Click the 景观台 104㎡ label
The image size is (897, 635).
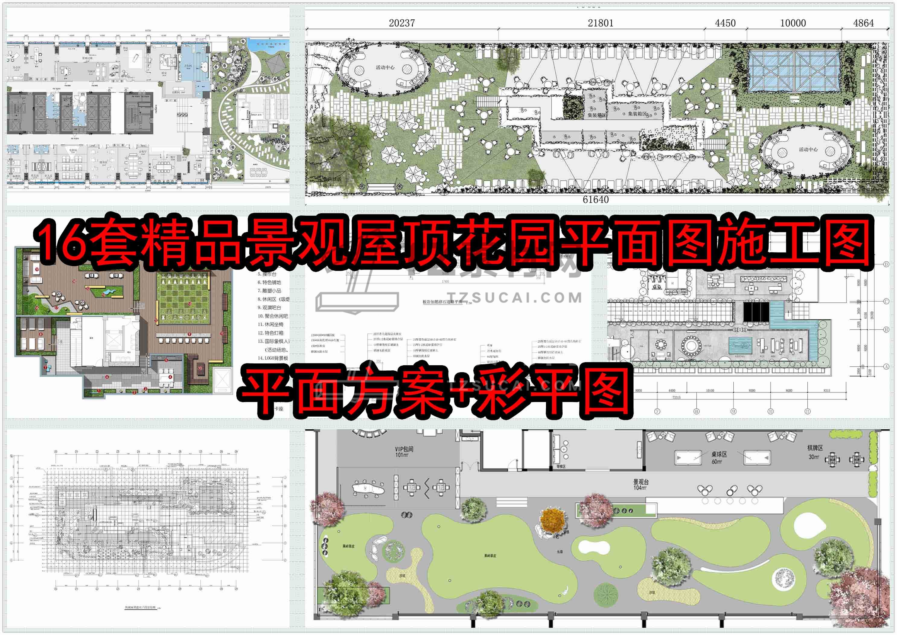(x=641, y=485)
